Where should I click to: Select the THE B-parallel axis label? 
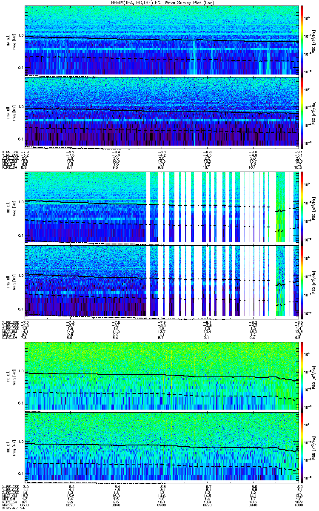pyautogui.click(x=8, y=448)
